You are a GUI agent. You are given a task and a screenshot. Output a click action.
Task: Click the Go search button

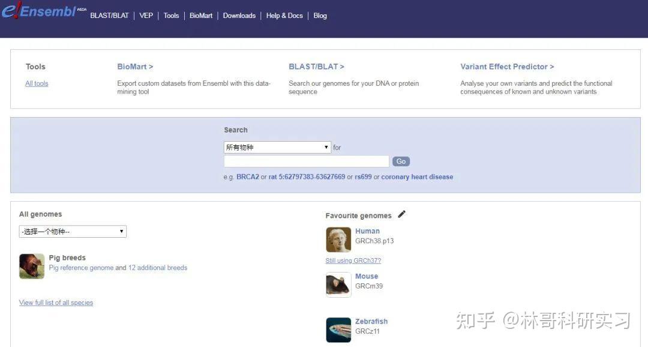pyautogui.click(x=401, y=161)
